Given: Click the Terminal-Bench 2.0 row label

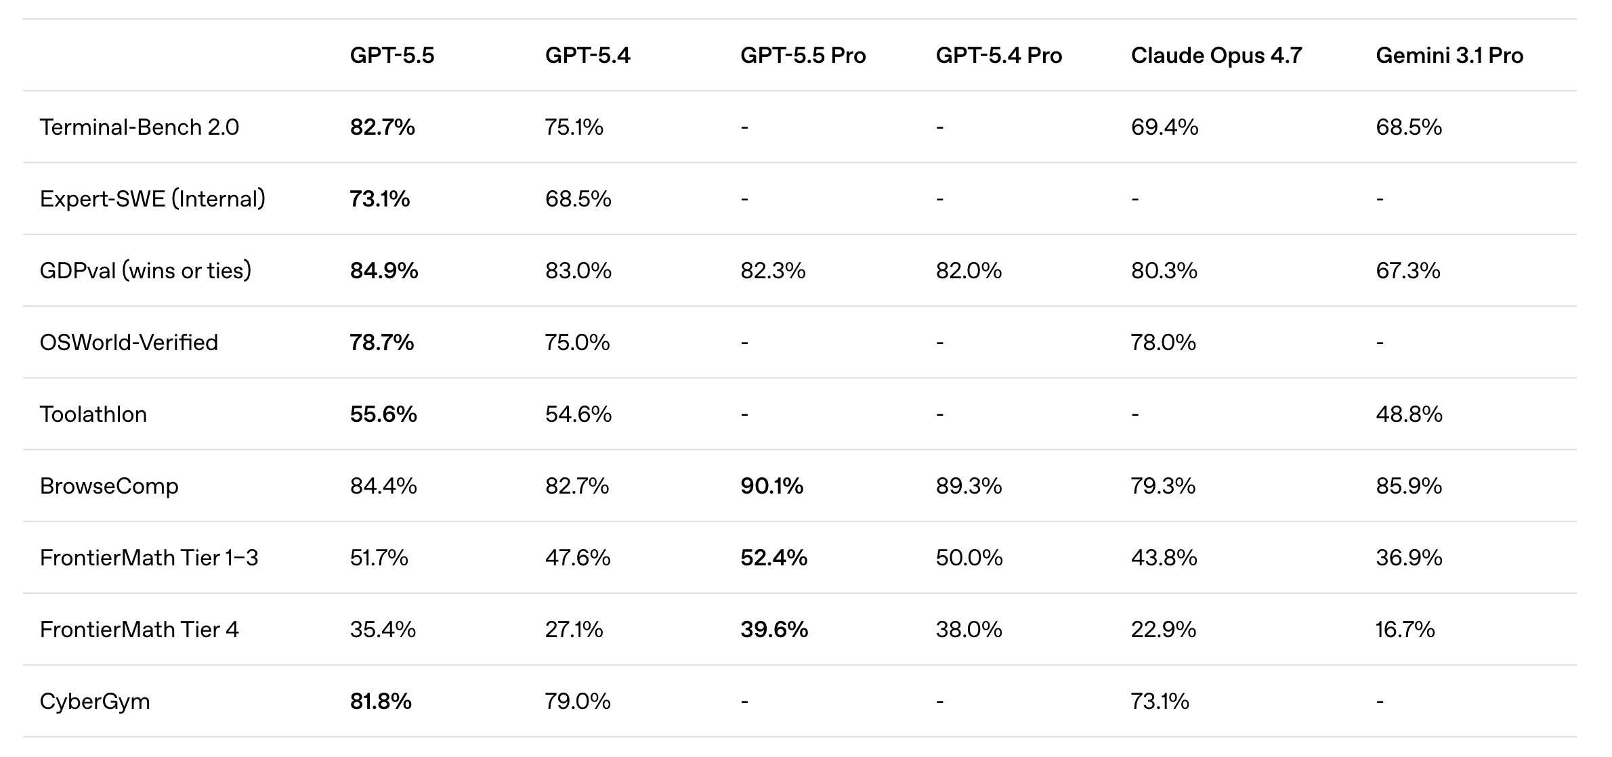Looking at the screenshot, I should click(139, 127).
